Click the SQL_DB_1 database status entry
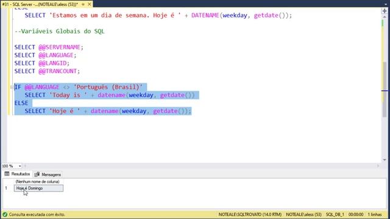The width and height of the screenshot is (390, 219). click(x=335, y=214)
